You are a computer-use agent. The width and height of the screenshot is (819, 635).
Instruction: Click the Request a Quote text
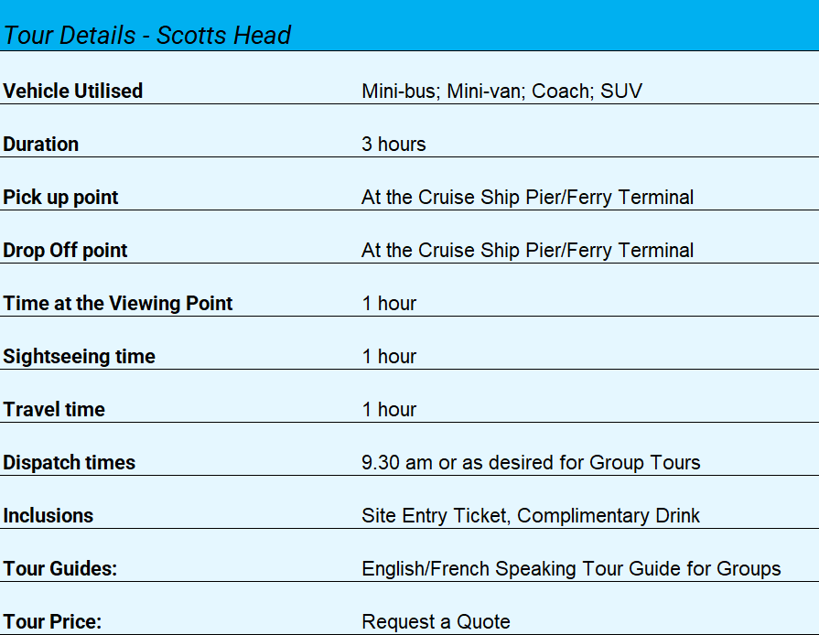(436, 622)
